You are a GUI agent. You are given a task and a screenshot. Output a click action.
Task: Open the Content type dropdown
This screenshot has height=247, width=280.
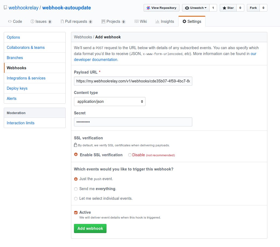109,101
